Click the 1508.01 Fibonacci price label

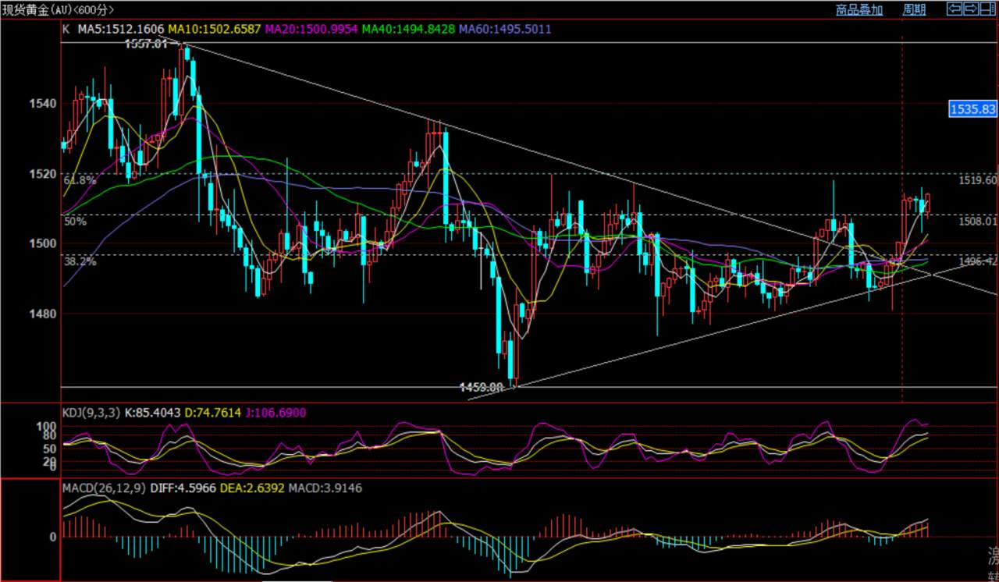coord(978,221)
